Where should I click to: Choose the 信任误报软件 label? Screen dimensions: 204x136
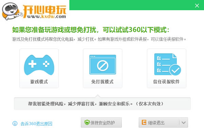tap(166, 82)
